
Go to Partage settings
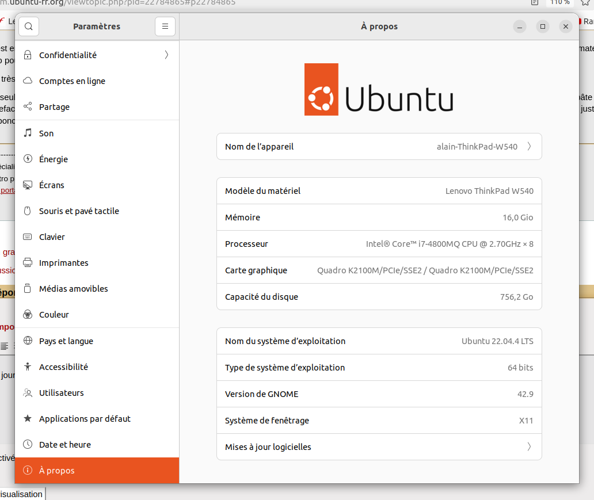tap(97, 106)
